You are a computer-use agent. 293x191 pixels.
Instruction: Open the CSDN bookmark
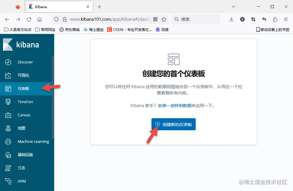[x=129, y=29]
